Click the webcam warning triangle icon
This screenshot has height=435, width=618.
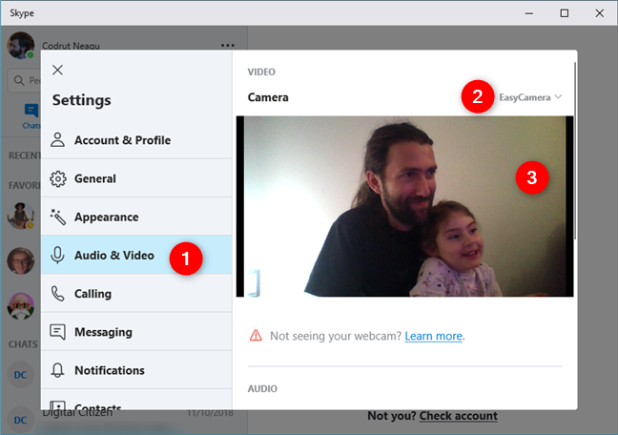(x=256, y=336)
